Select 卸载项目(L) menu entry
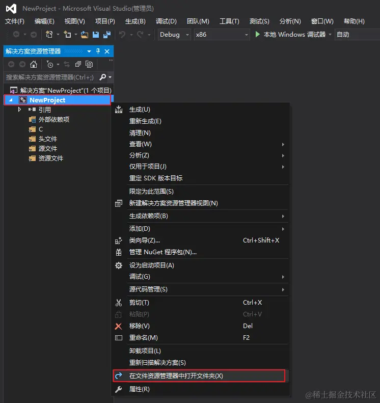Image resolution: width=380 pixels, height=403 pixels. pos(201,351)
